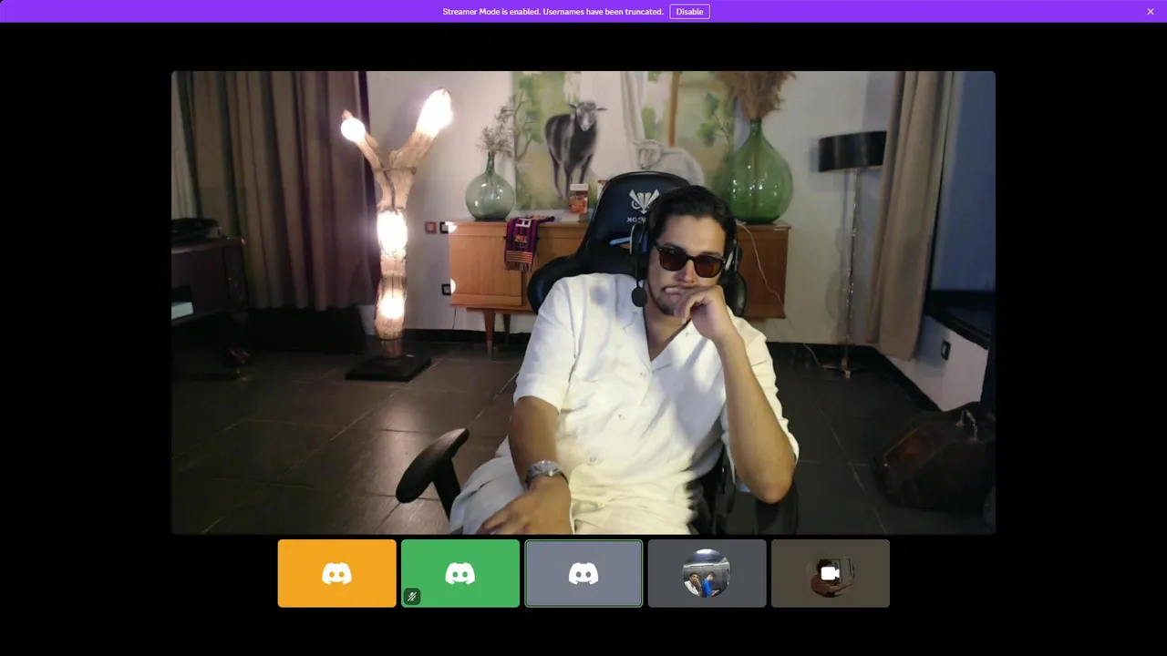1167x656 pixels.
Task: Select the orange participant tile
Action: coord(337,573)
